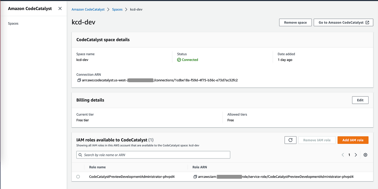Click page number 1 in pagination
Image resolution: width=378 pixels, height=189 pixels.
(349, 155)
